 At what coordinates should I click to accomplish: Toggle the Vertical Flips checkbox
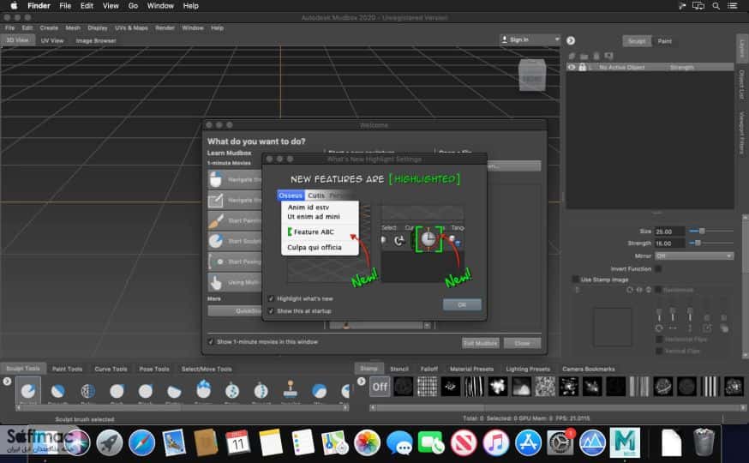pyautogui.click(x=659, y=351)
